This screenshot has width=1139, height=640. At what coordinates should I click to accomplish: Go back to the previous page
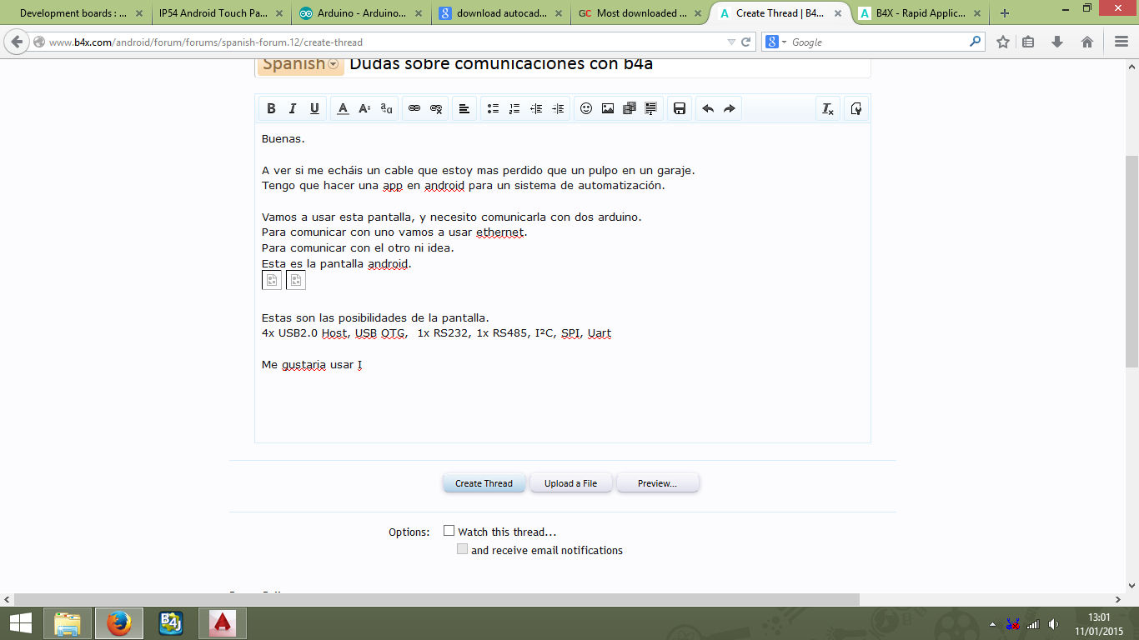click(18, 42)
